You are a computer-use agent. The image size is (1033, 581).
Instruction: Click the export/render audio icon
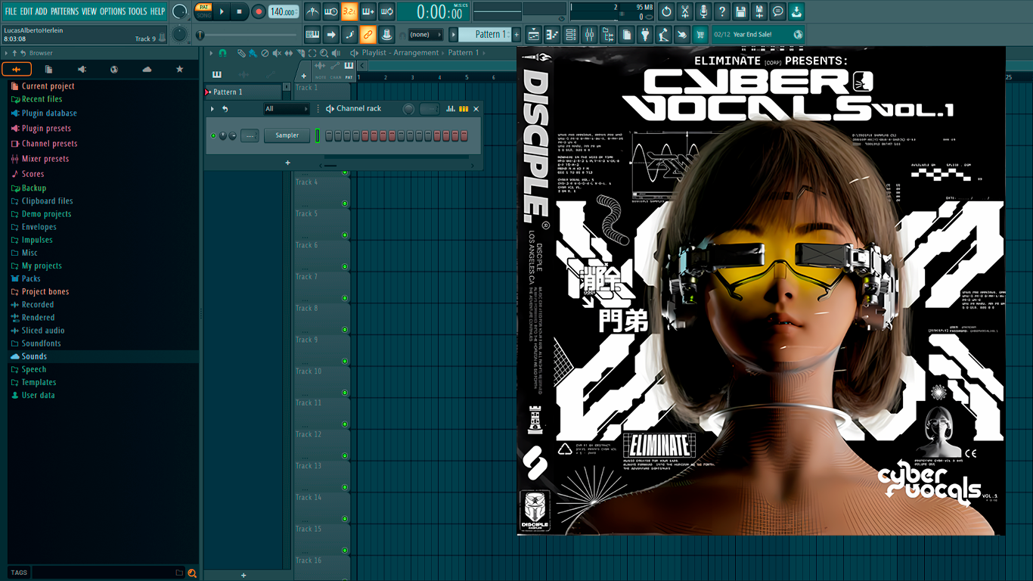(759, 11)
